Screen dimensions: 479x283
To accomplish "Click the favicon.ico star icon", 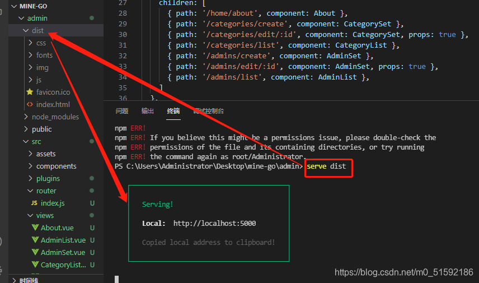I will 30,92.
